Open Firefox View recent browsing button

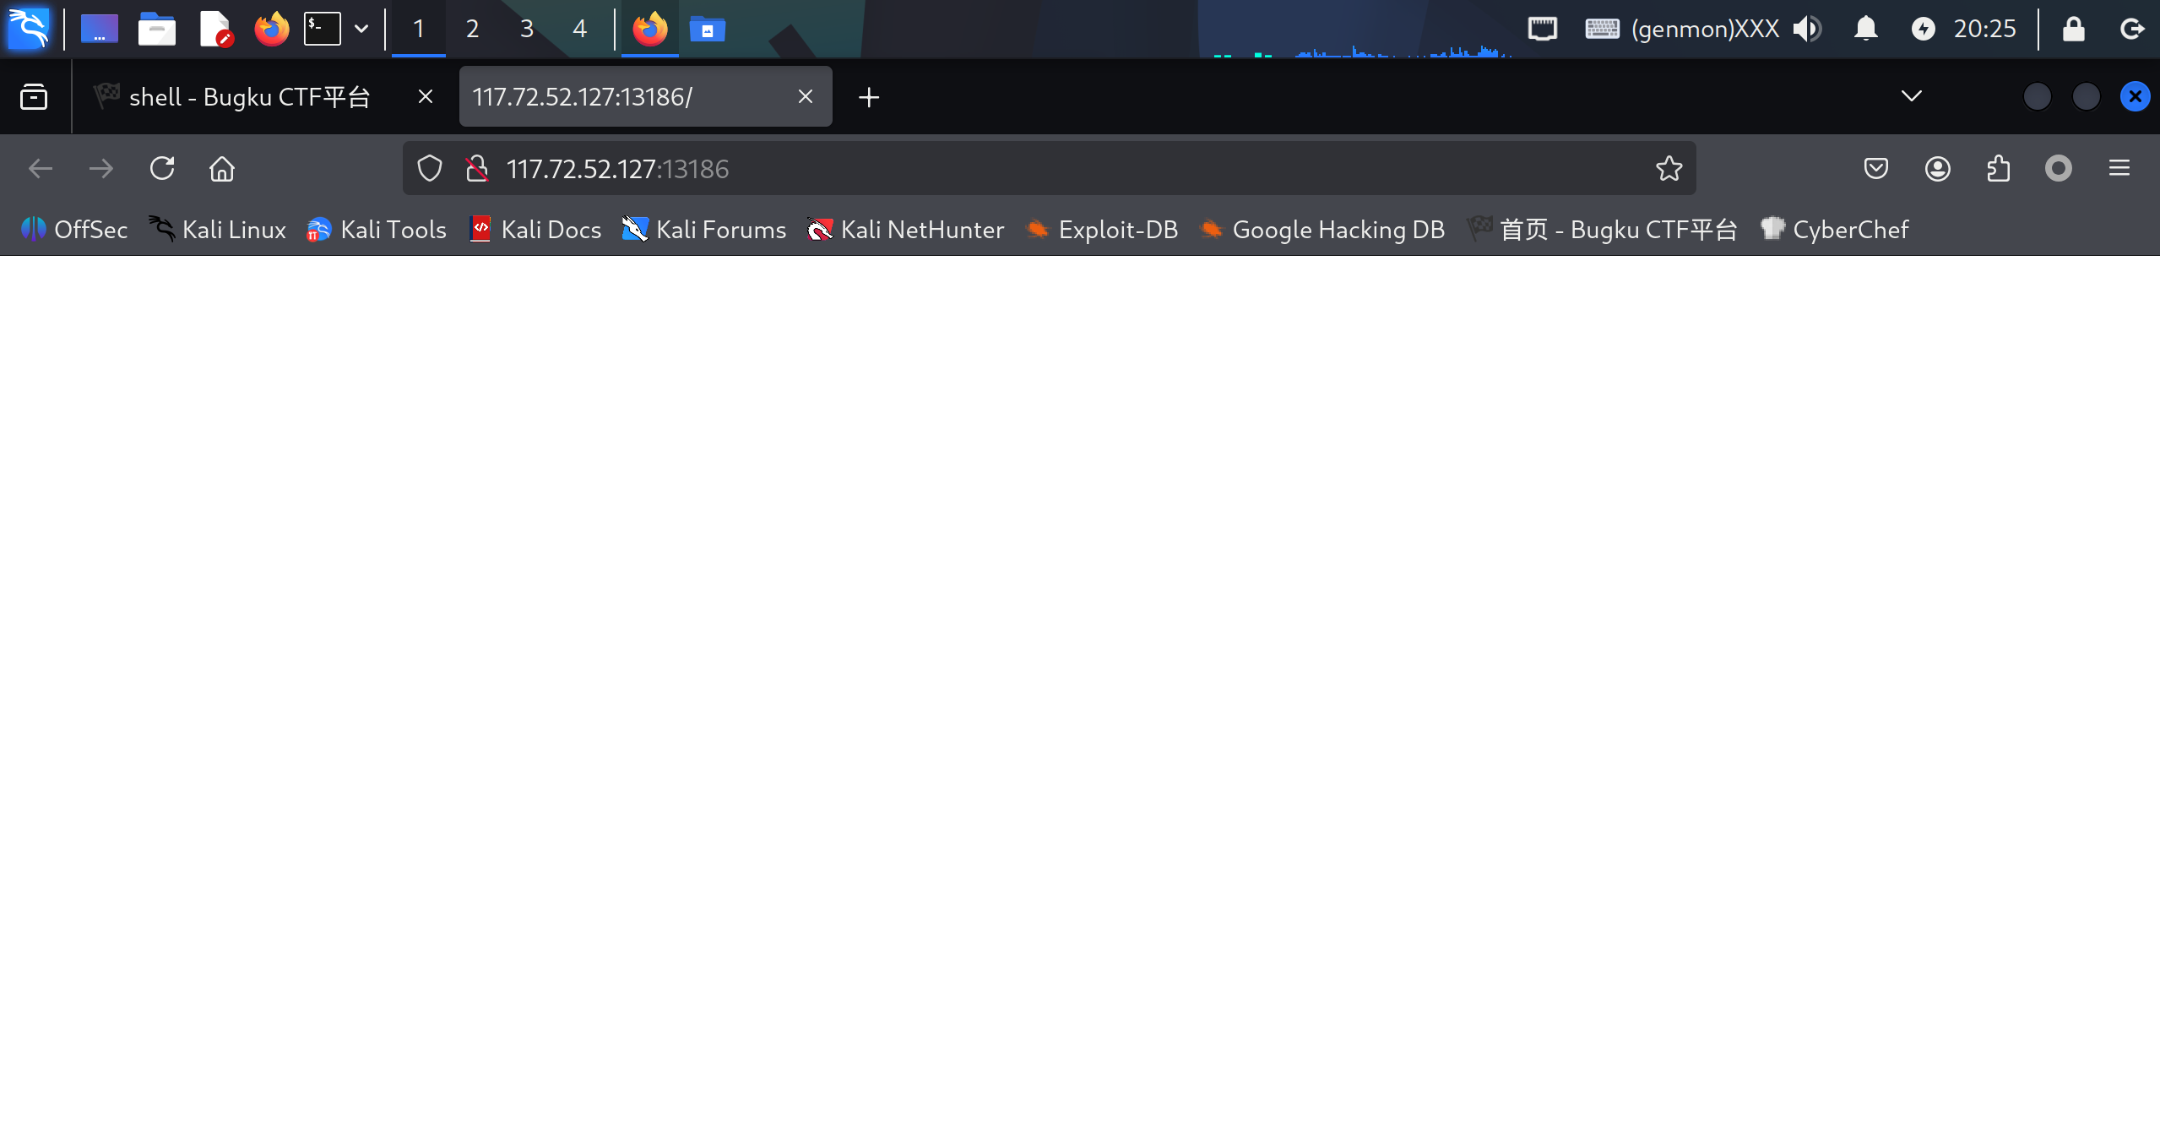click(34, 96)
